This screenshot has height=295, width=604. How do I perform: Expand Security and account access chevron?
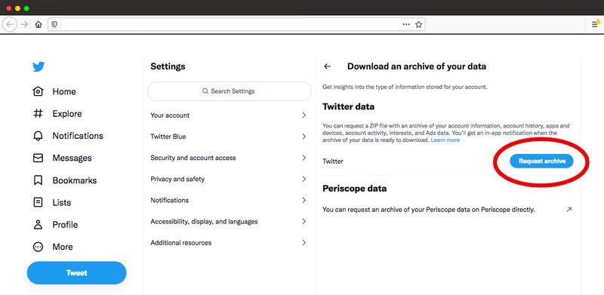coord(304,158)
